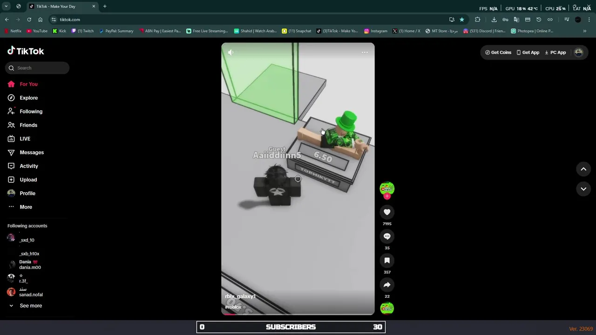
Task: Open the browser three-dot menu
Action: (x=589, y=20)
